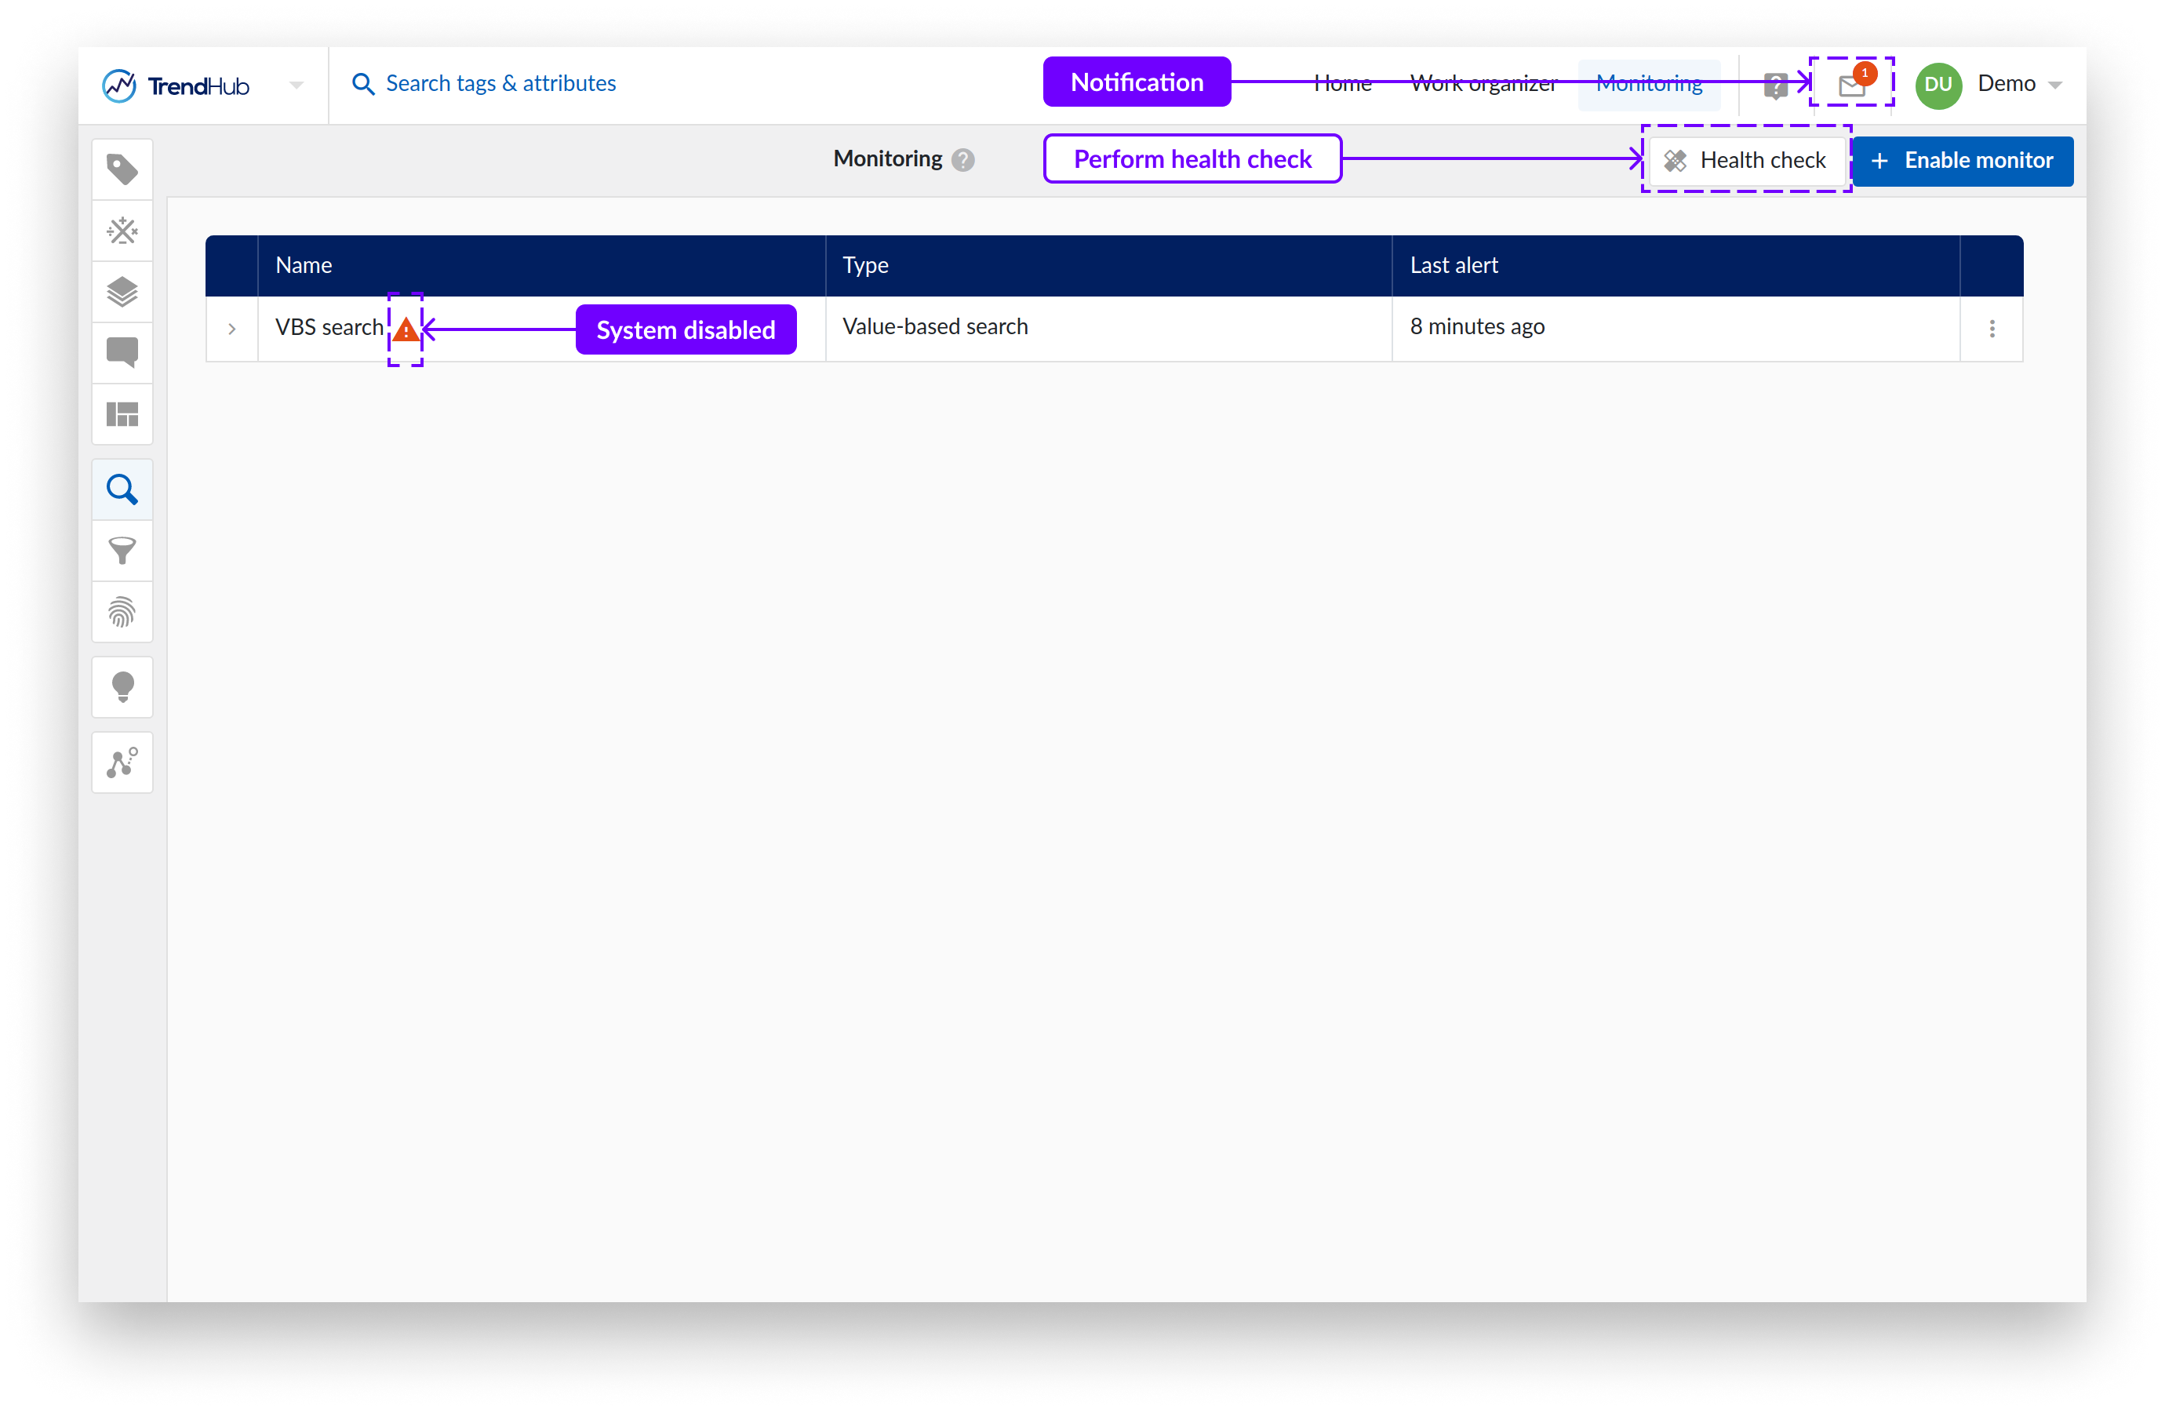Open the dashboard tiles sidebar icon
The height and width of the screenshot is (1412, 2165).
pos(122,415)
